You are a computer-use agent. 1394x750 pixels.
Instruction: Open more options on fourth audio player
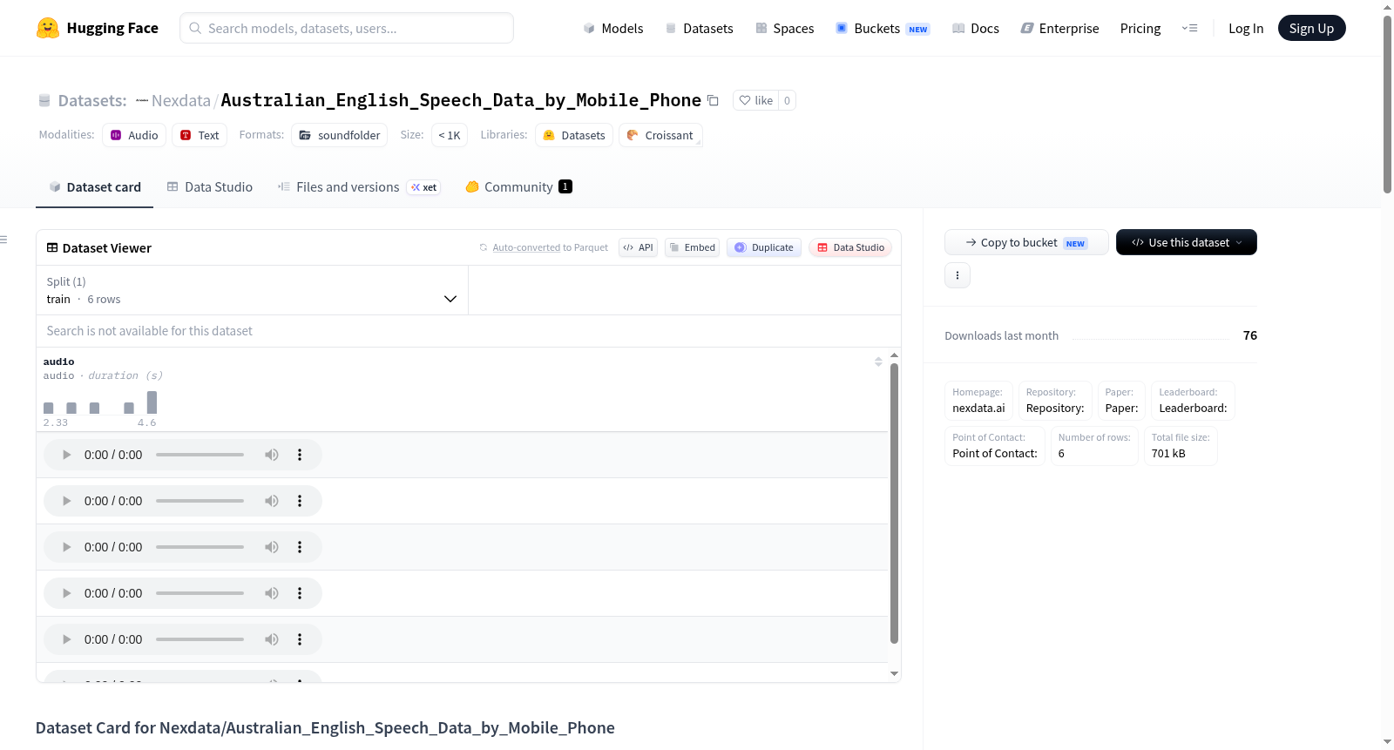point(300,593)
